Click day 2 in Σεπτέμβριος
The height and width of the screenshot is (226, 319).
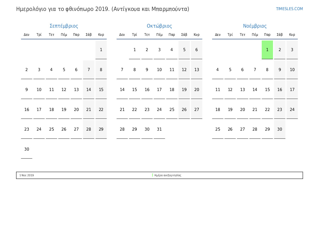[x=27, y=70]
